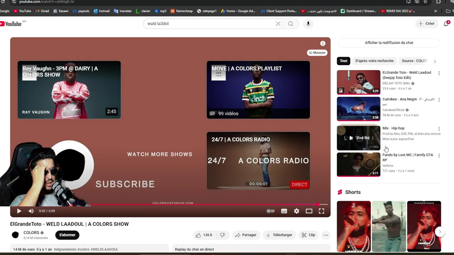Open options menu for Mix - Hip-hop
Viewport: 454px width, 255px height.
(x=439, y=129)
